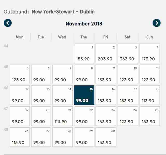The width and height of the screenshot is (166, 155).
Task: Select November 30 fare 133.90
Action: [106, 137]
